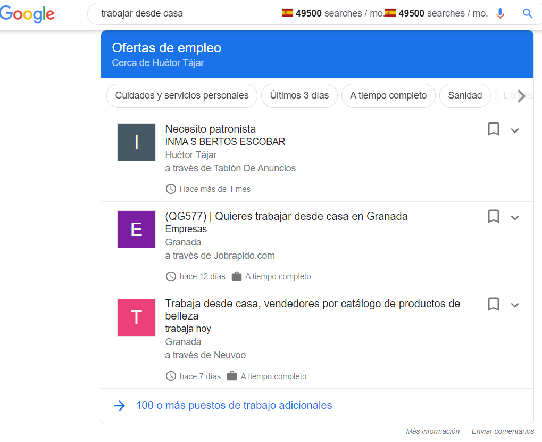Open the QG577 Quieres trabajar desde casa job

click(286, 216)
